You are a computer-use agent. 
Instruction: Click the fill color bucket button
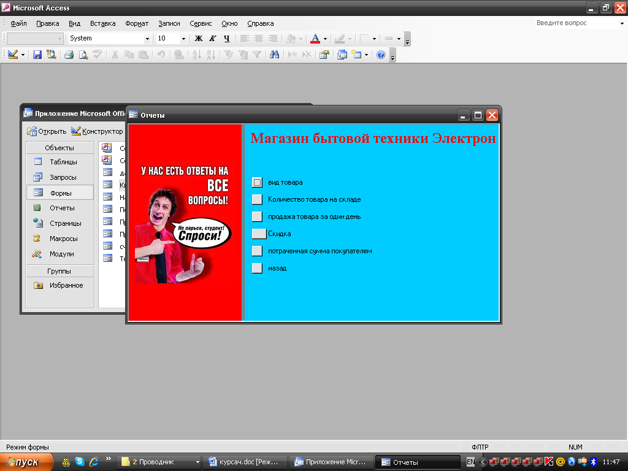(x=291, y=39)
